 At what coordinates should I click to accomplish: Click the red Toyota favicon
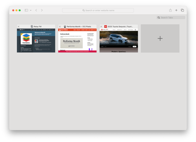coord(105,26)
